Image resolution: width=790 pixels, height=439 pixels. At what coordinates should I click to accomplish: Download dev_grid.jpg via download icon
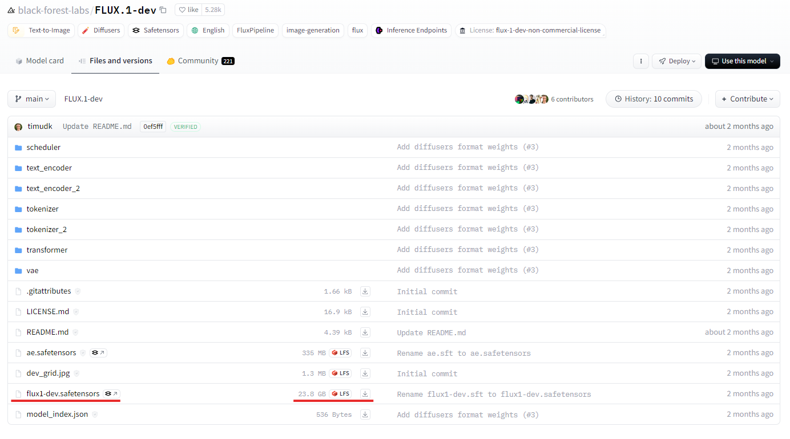(x=365, y=373)
